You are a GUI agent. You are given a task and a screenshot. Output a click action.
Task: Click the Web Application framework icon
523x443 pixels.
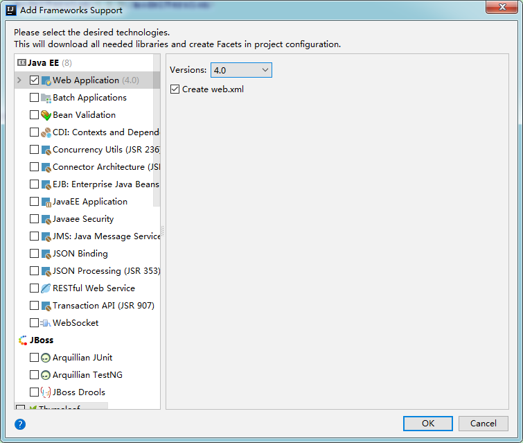pyautogui.click(x=46, y=80)
